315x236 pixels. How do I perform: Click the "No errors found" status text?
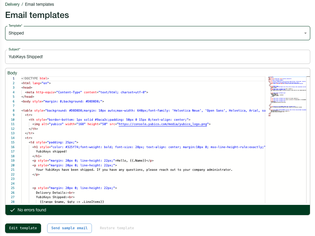coord(32,210)
